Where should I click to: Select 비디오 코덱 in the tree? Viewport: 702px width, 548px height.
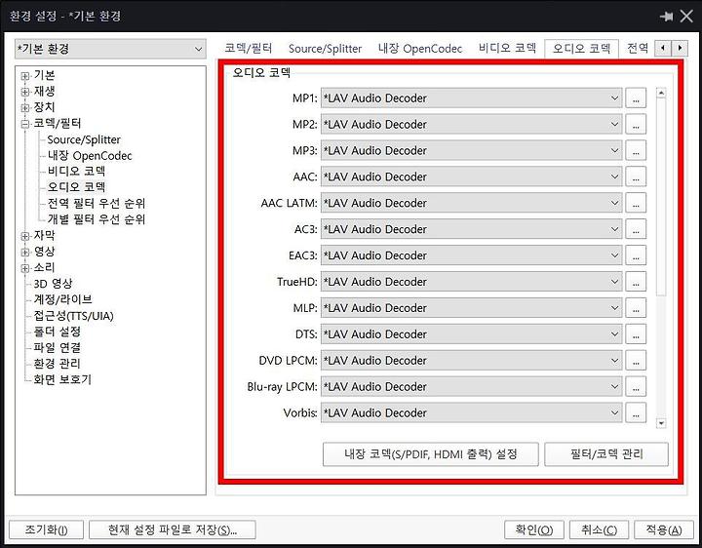click(77, 171)
